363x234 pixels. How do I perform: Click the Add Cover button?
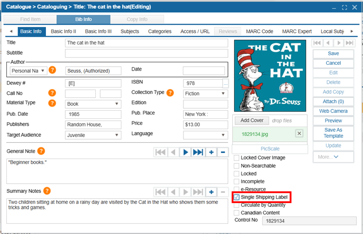pyautogui.click(x=252, y=120)
